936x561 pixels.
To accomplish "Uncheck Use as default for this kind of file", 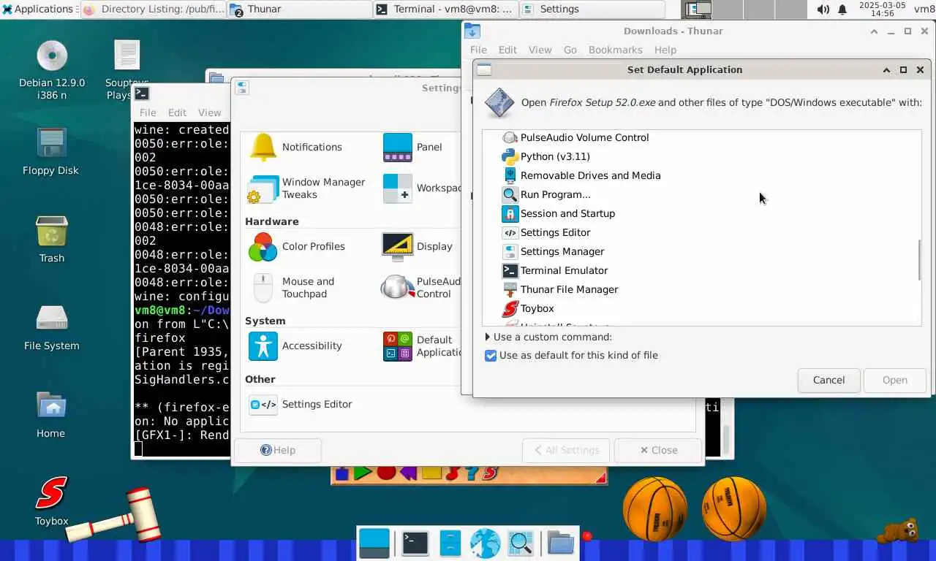I will [491, 356].
